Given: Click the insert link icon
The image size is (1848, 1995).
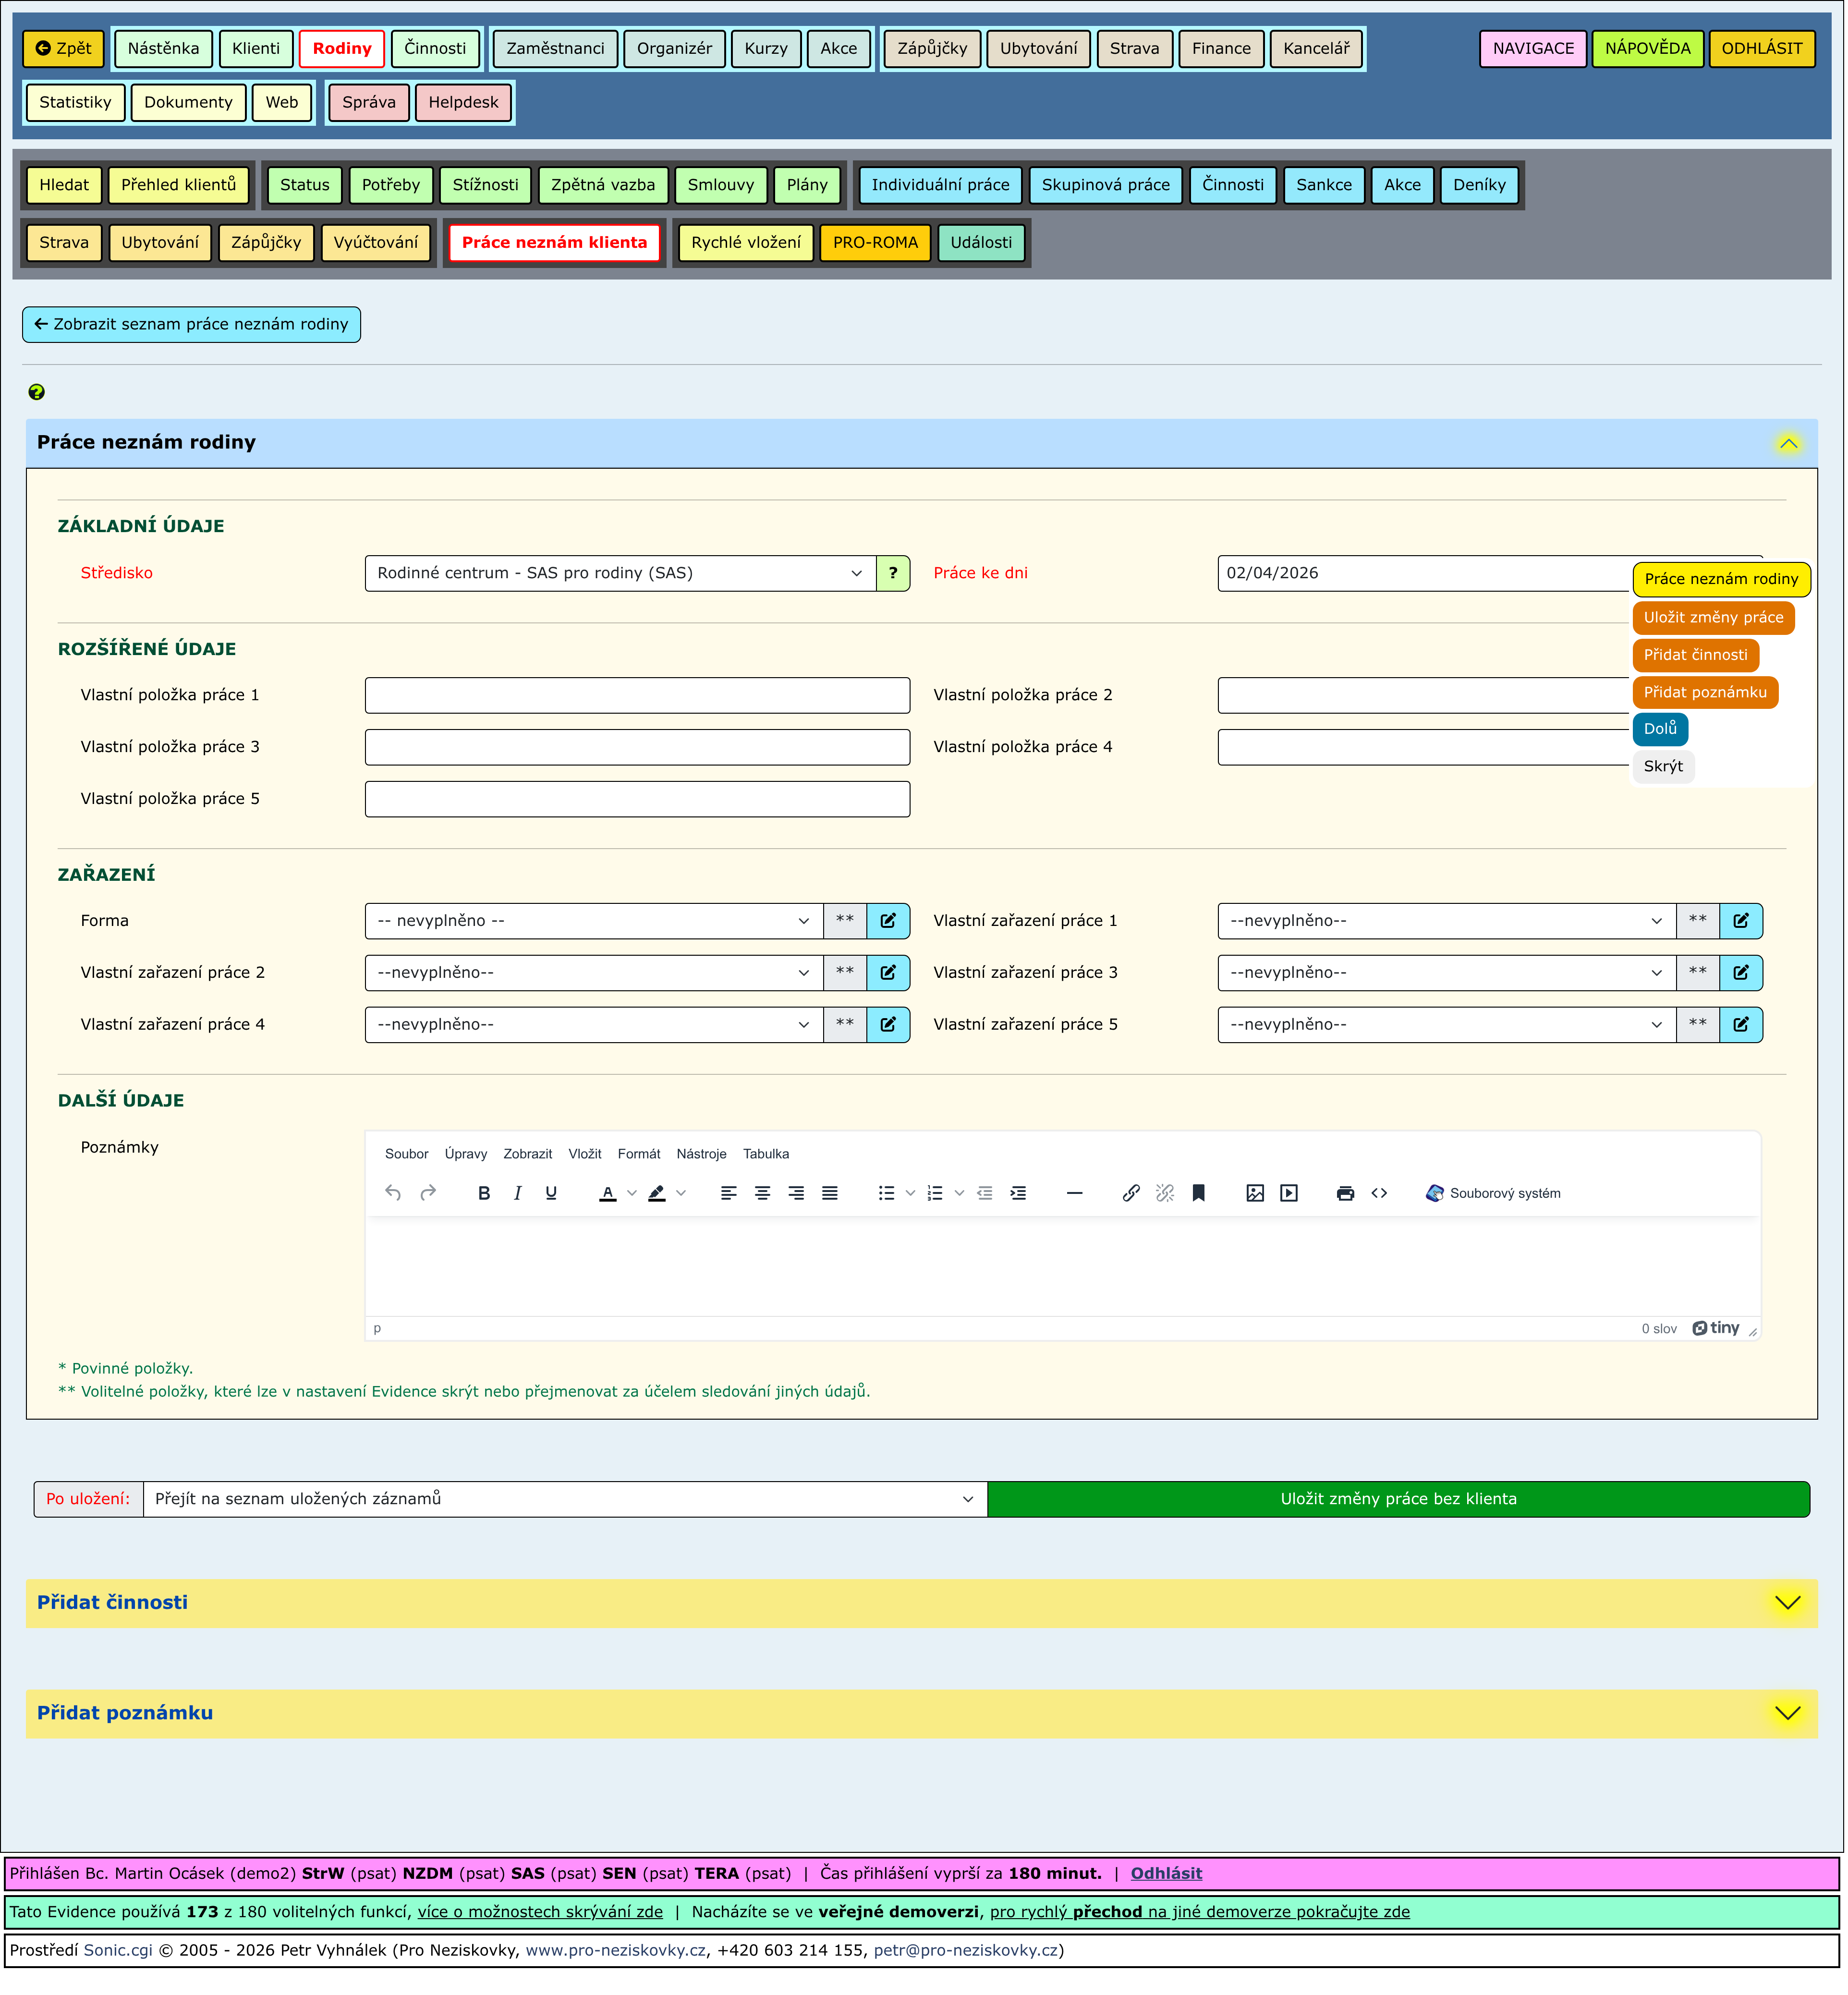Looking at the screenshot, I should (1131, 1193).
